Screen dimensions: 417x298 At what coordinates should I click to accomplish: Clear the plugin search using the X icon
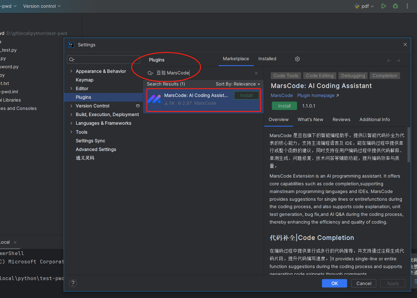[x=256, y=73]
